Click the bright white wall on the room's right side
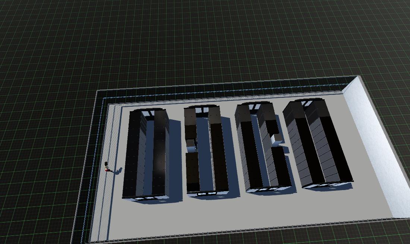Viewport: 410px width, 244px height. (x=376, y=149)
